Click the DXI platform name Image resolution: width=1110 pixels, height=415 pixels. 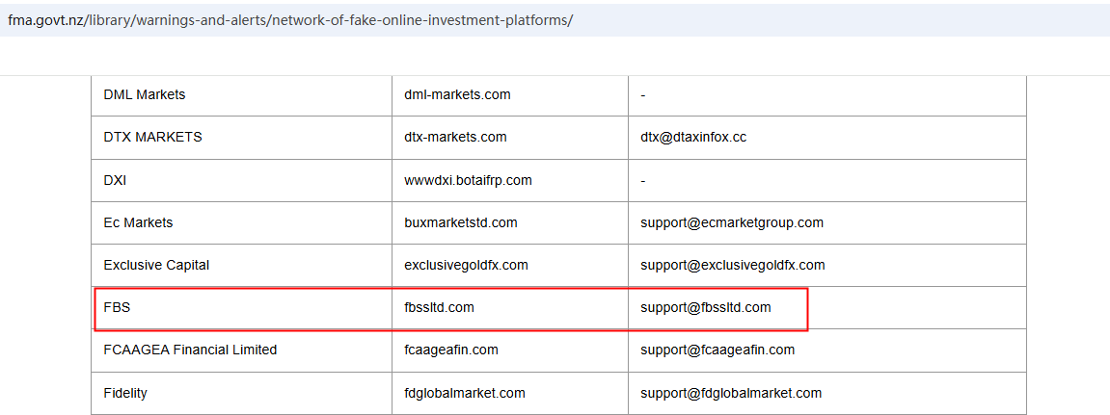click(115, 180)
